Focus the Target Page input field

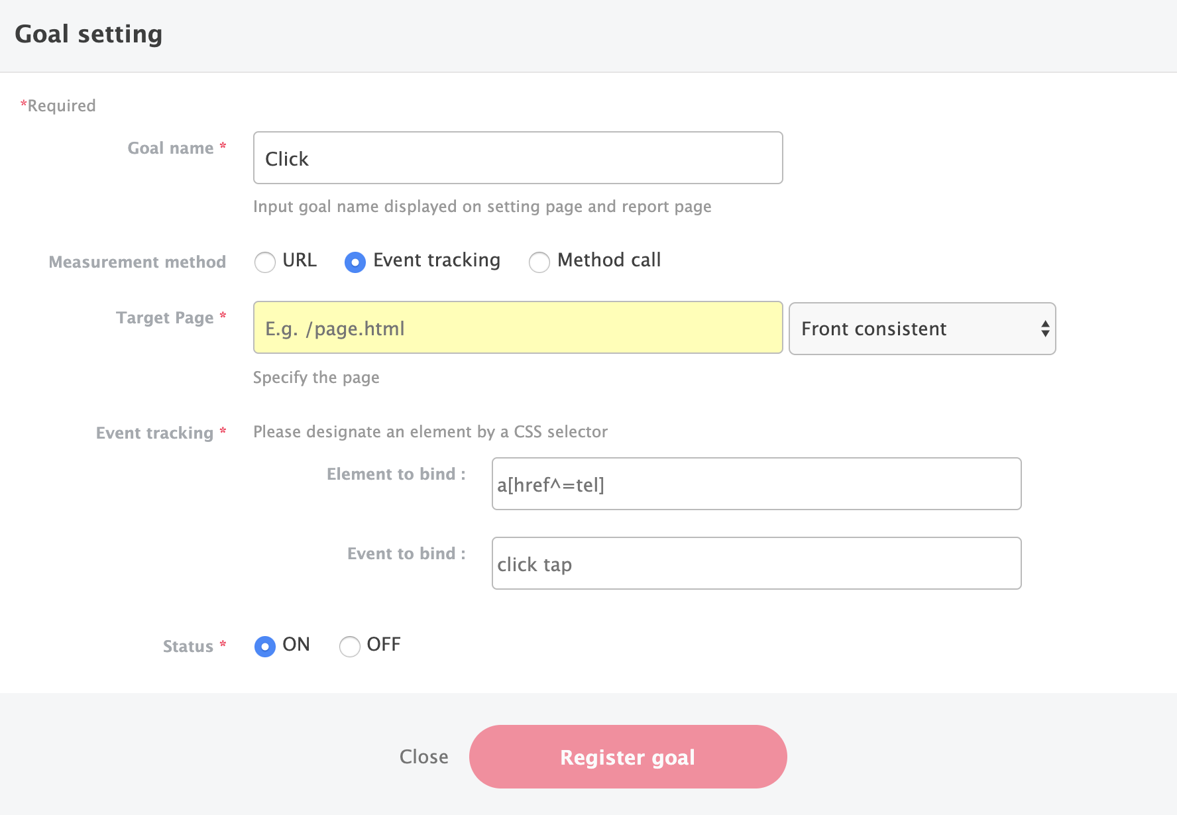518,328
